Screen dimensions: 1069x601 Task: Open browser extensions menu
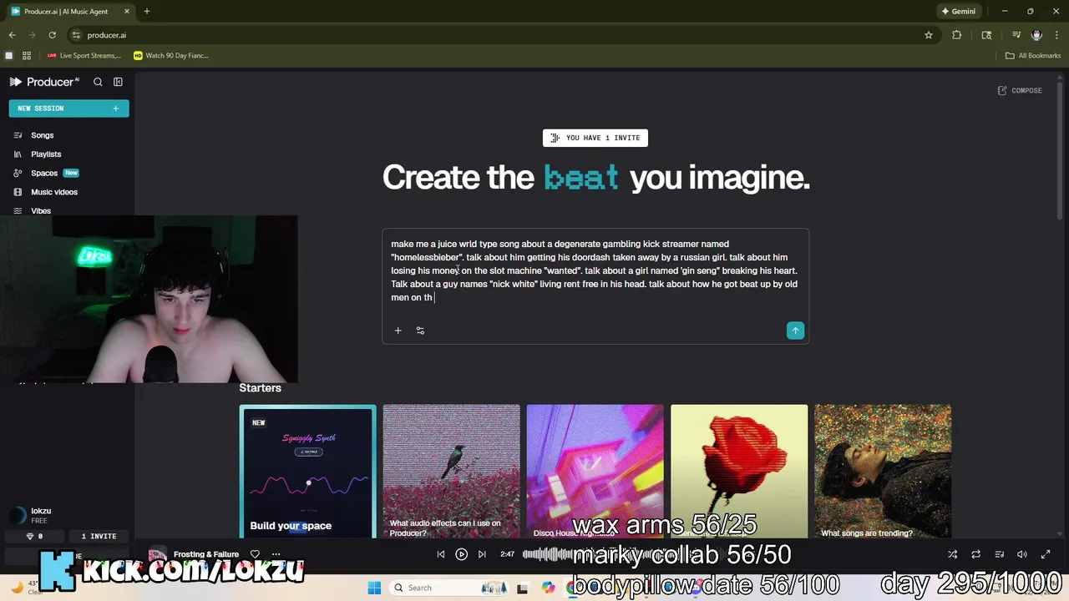click(x=957, y=35)
